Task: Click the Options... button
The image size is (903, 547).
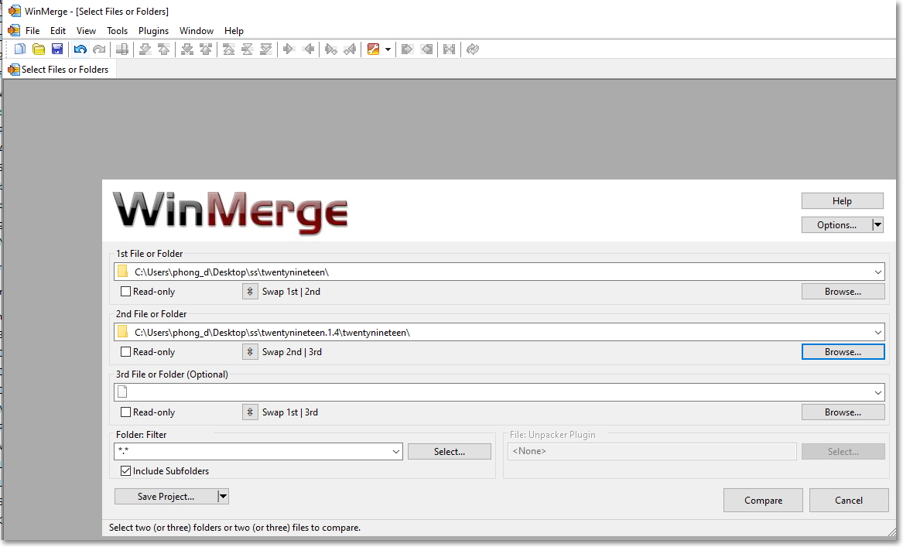Action: pyautogui.click(x=836, y=225)
